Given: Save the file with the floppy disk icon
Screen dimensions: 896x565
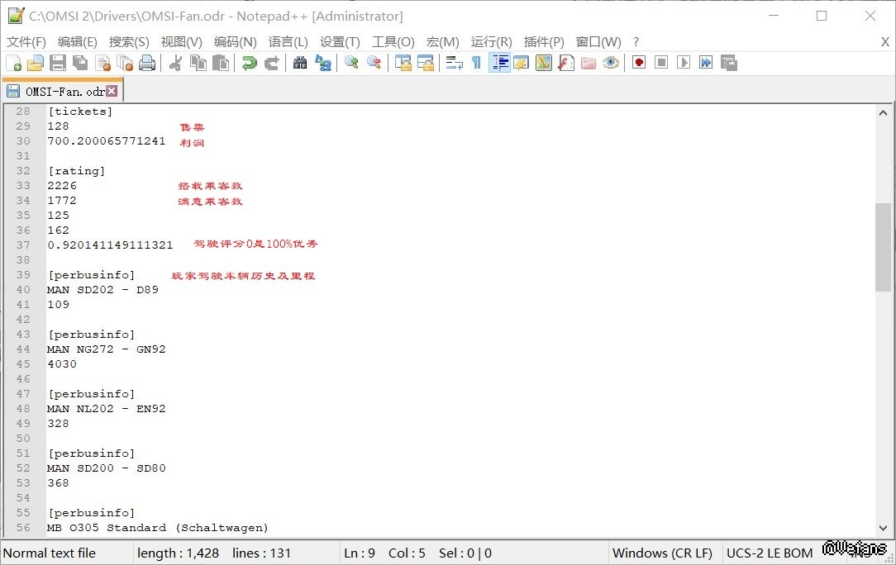Looking at the screenshot, I should [58, 63].
